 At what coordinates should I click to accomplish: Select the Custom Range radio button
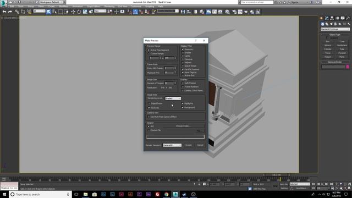point(148,54)
